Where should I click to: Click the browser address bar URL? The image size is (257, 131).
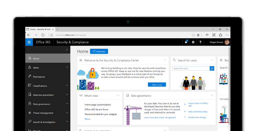pyautogui.click(x=71, y=35)
